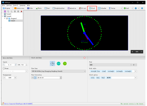Click the purple checkmark select icon

[5, 11]
